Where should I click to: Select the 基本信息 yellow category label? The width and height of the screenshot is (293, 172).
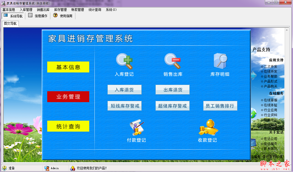(68, 67)
